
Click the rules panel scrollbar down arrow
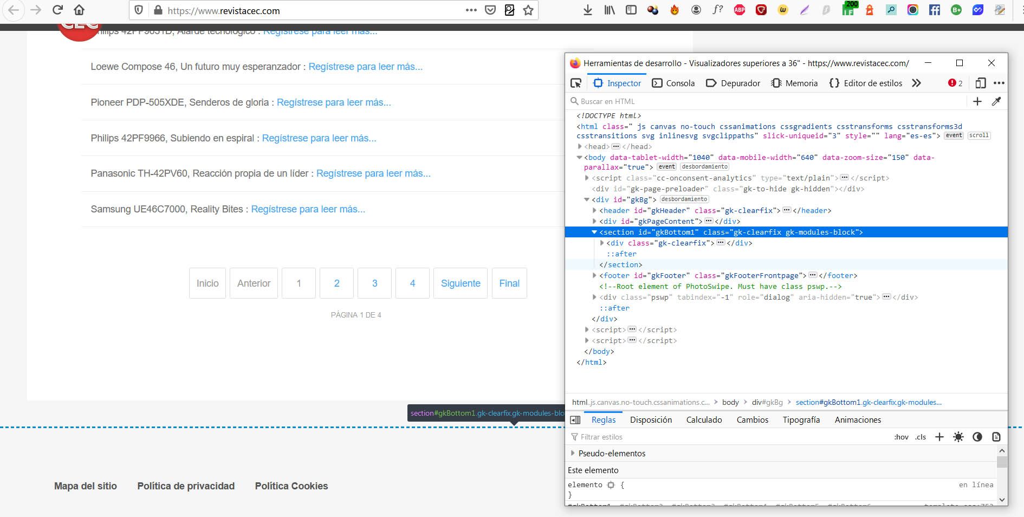(1002, 499)
